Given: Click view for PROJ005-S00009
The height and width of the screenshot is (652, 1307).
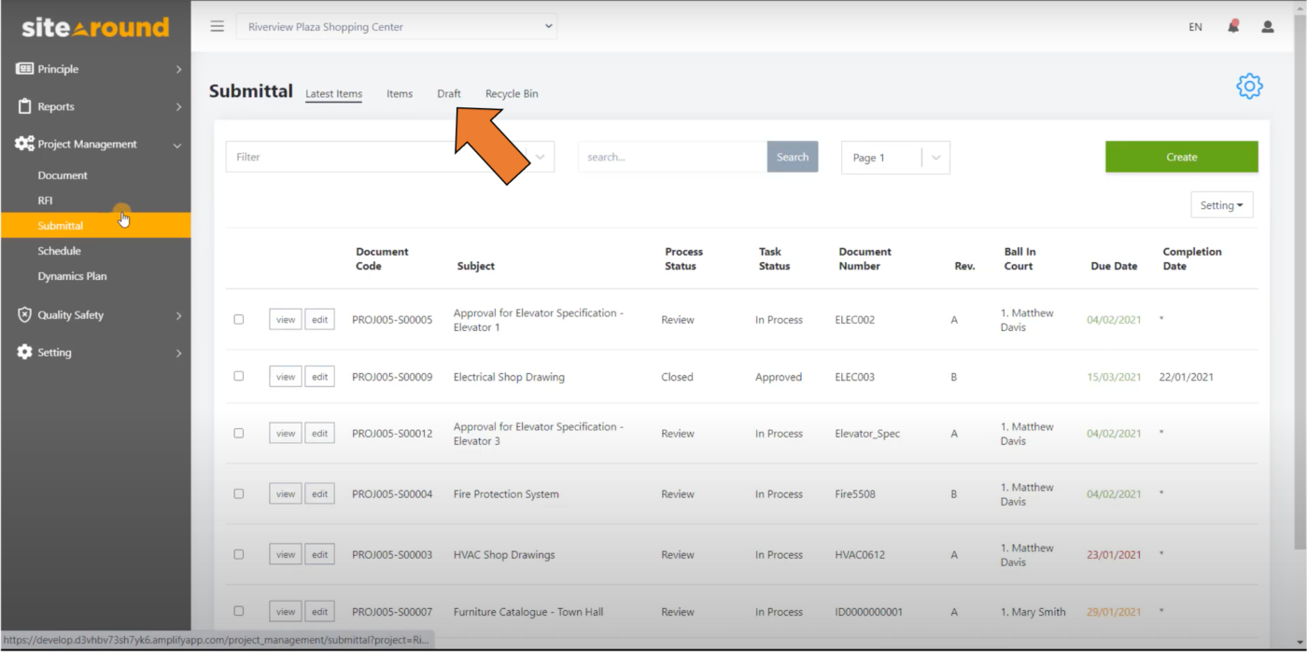Looking at the screenshot, I should click(x=286, y=377).
